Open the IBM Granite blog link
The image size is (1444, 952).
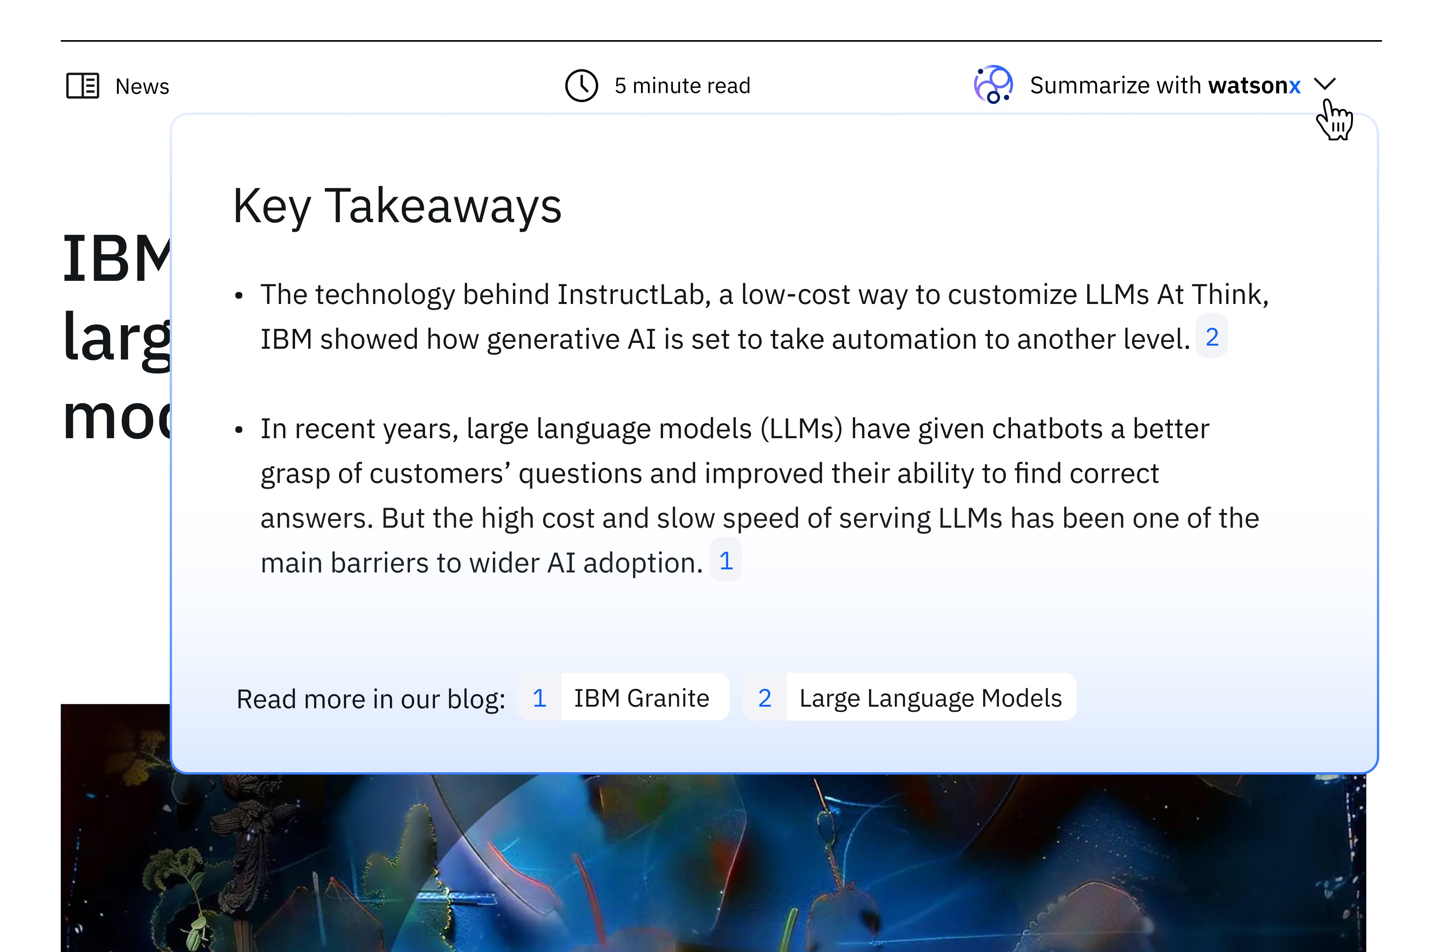[623, 698]
